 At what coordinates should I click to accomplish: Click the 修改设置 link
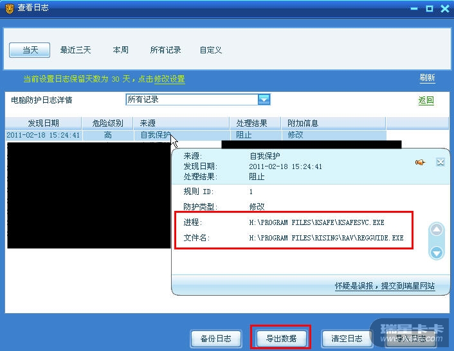pyautogui.click(x=169, y=78)
